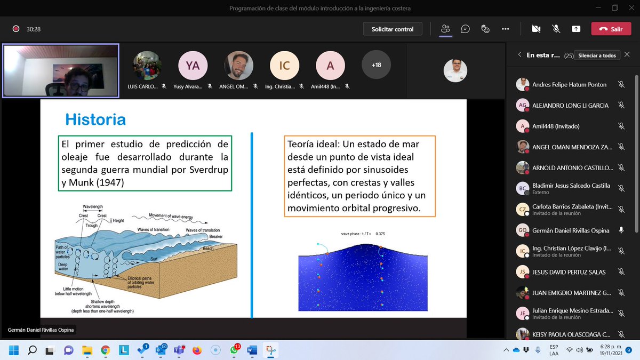Click the presenter webcam video tile
The width and height of the screenshot is (640, 360).
(61, 70)
